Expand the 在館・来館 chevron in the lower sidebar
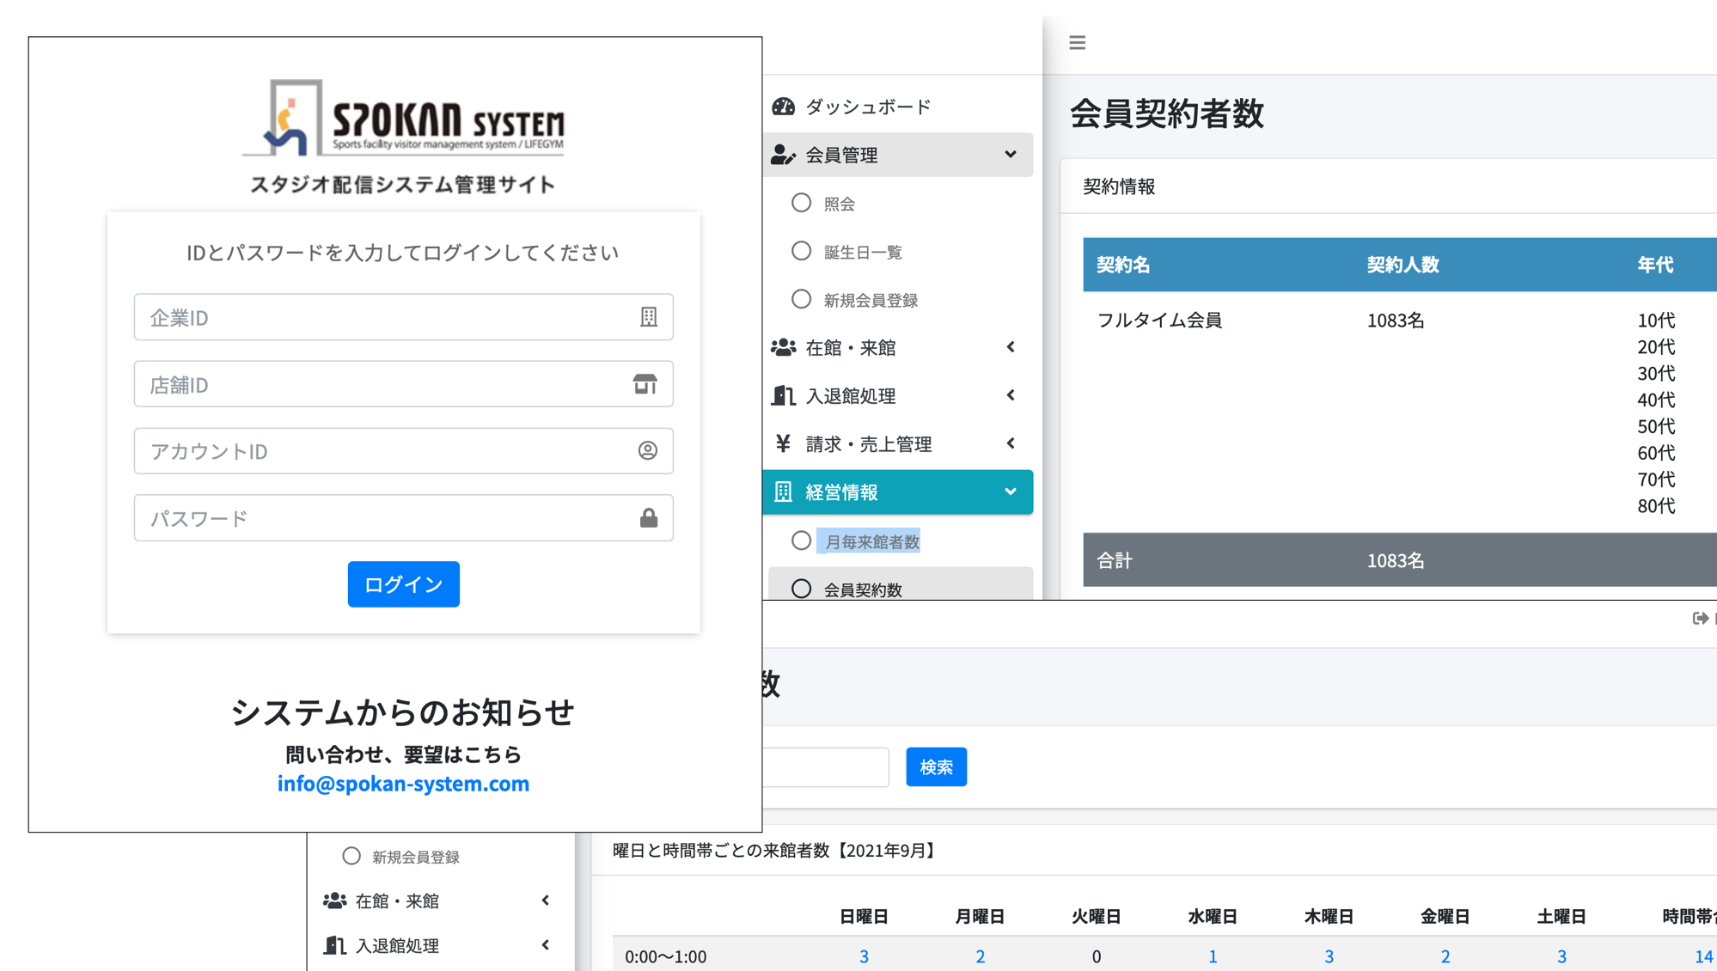The height and width of the screenshot is (971, 1717). (x=546, y=901)
